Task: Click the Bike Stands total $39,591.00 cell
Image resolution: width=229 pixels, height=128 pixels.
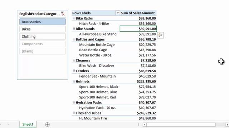Action: click(x=138, y=29)
